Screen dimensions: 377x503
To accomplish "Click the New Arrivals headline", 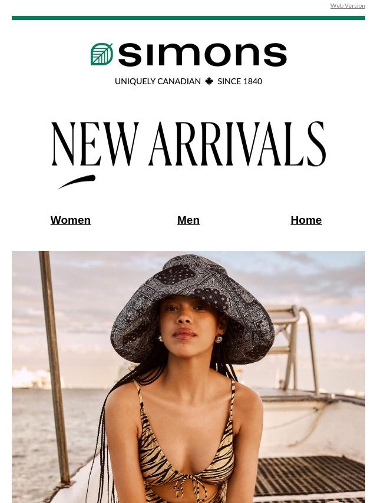I will 188,144.
